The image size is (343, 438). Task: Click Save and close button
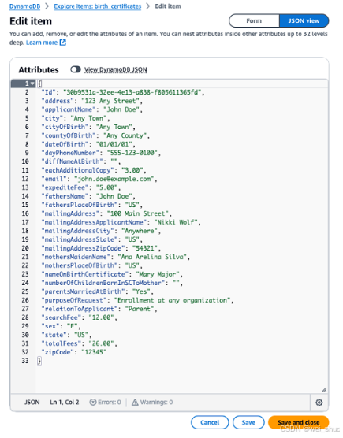298,422
